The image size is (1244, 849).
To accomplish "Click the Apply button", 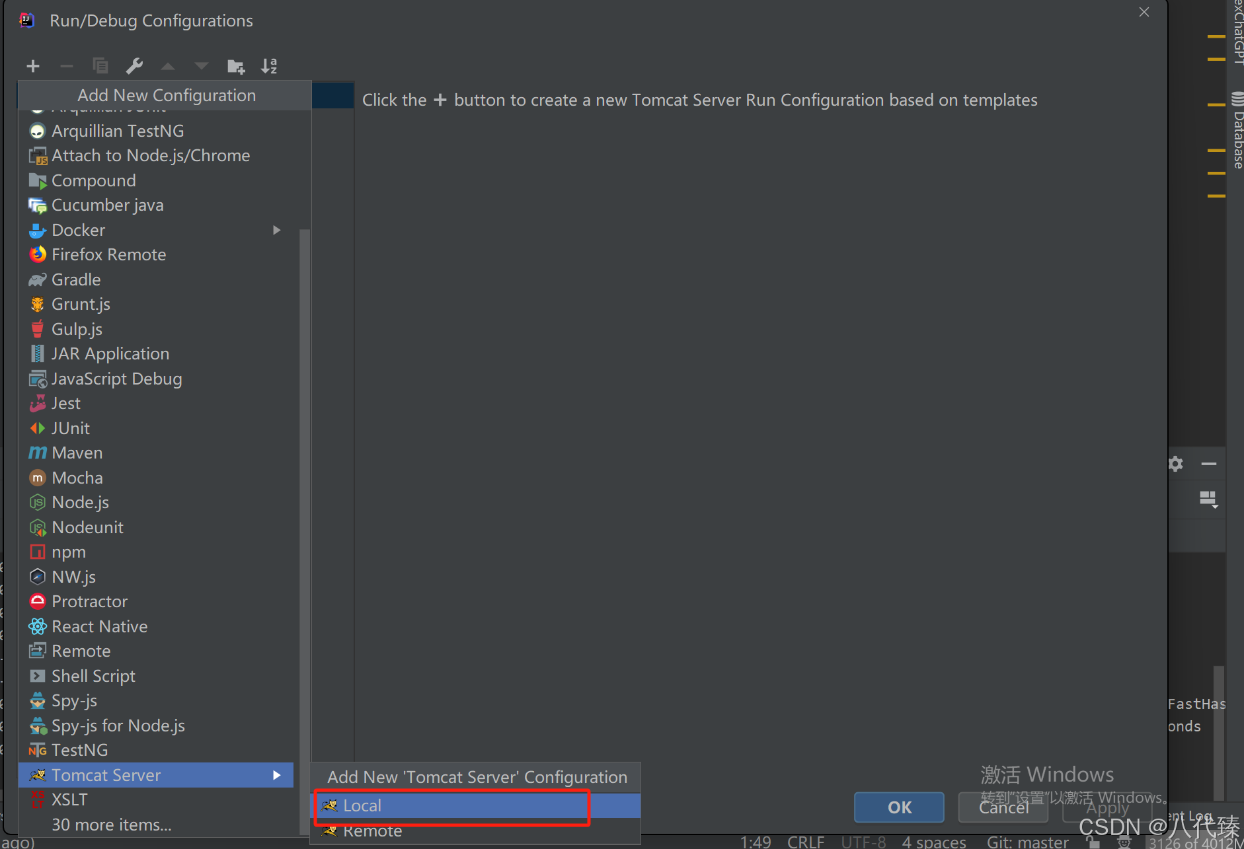I will point(1107,807).
